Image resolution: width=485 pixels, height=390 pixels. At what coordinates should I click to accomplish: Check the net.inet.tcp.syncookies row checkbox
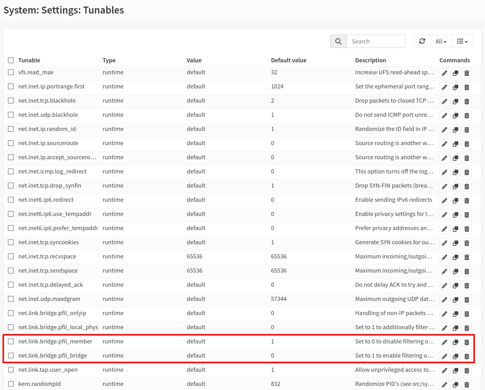coord(11,242)
